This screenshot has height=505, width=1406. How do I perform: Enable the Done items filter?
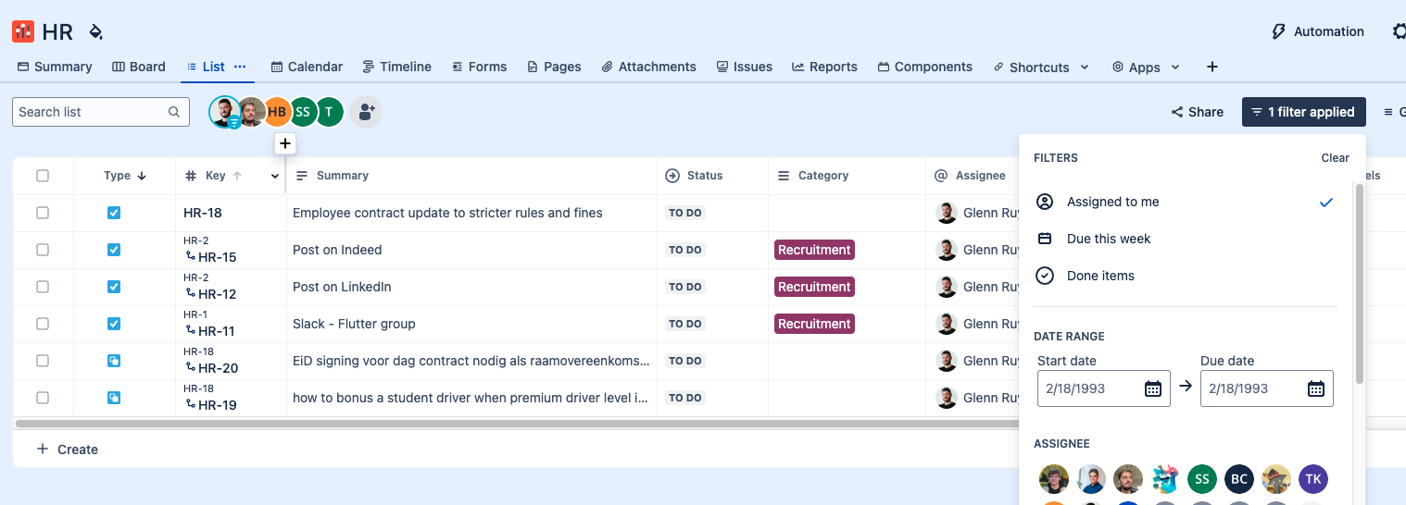(x=1186, y=276)
